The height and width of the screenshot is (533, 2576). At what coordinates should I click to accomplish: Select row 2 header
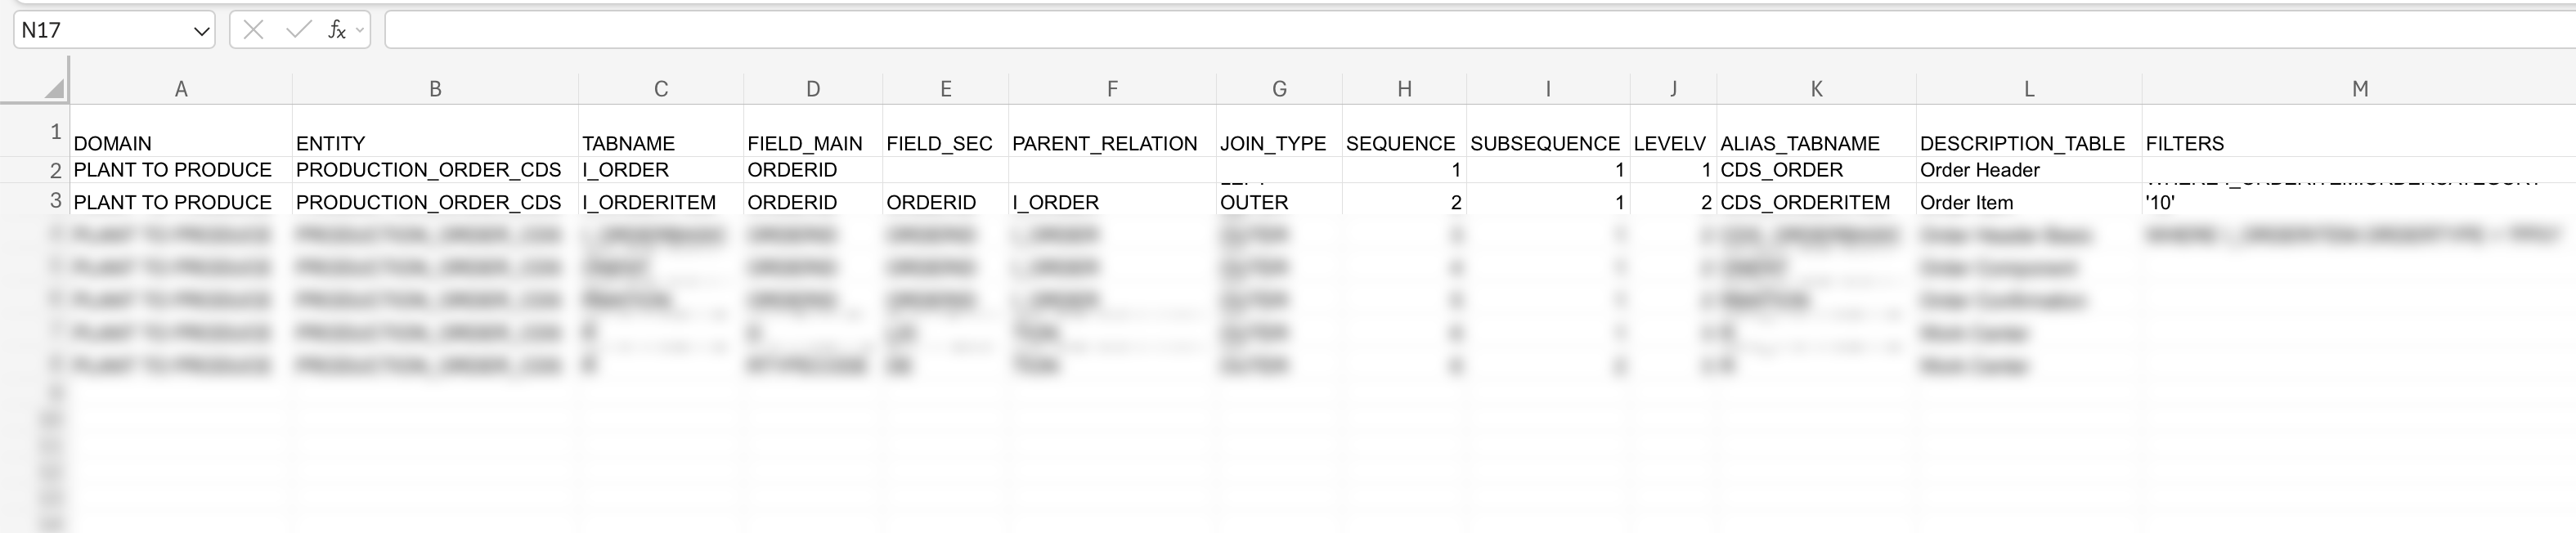tap(56, 170)
